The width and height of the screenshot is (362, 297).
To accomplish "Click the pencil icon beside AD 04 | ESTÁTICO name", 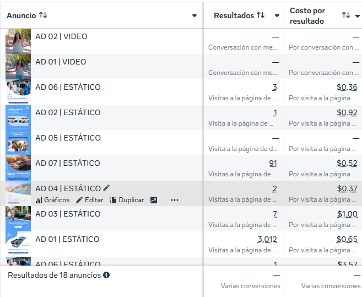I will (106, 188).
